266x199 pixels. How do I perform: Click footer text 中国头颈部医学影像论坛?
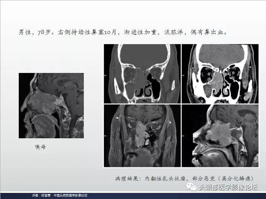pyautogui.click(x=70, y=195)
